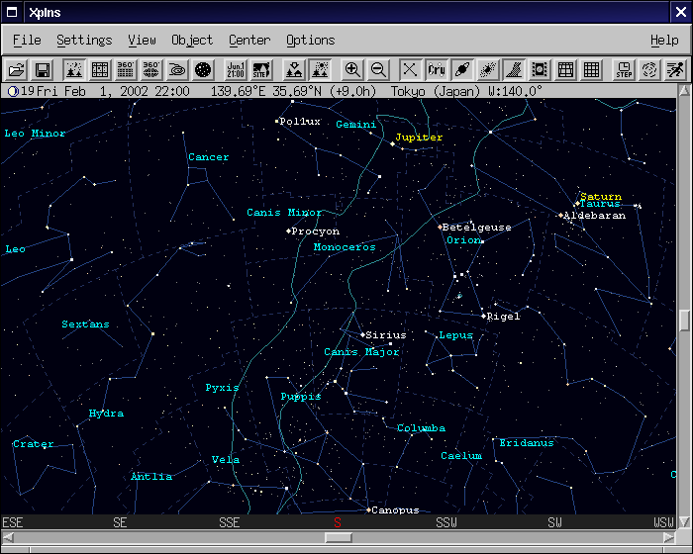Open the solar system orbit view icon
The width and height of the screenshot is (693, 554).
tap(177, 70)
